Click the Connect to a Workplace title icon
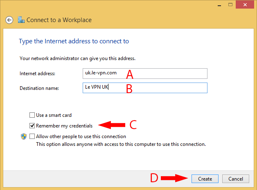This screenshot has height=190, width=257. 21,20
